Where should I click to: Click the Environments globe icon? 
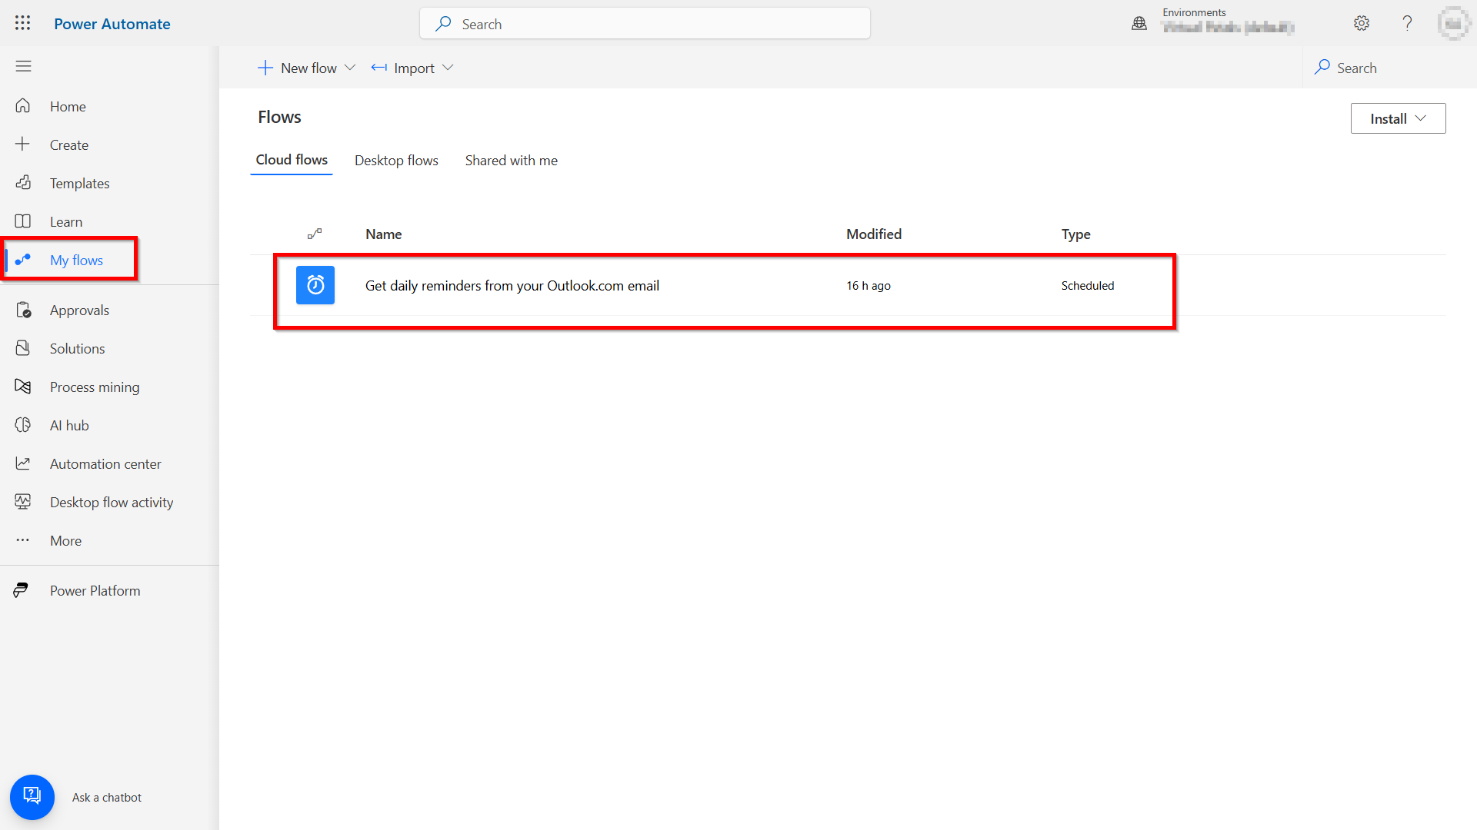coord(1139,24)
